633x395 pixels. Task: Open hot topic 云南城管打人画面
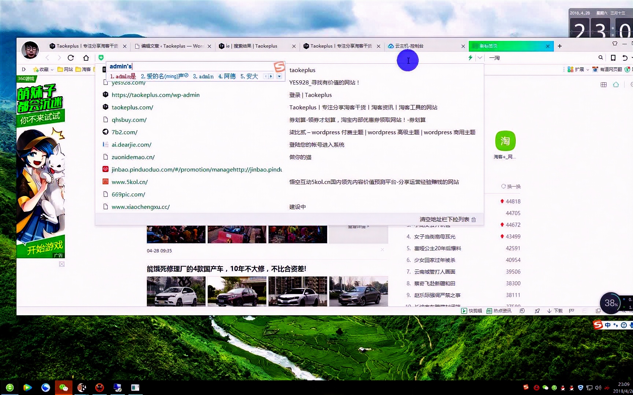click(x=435, y=272)
